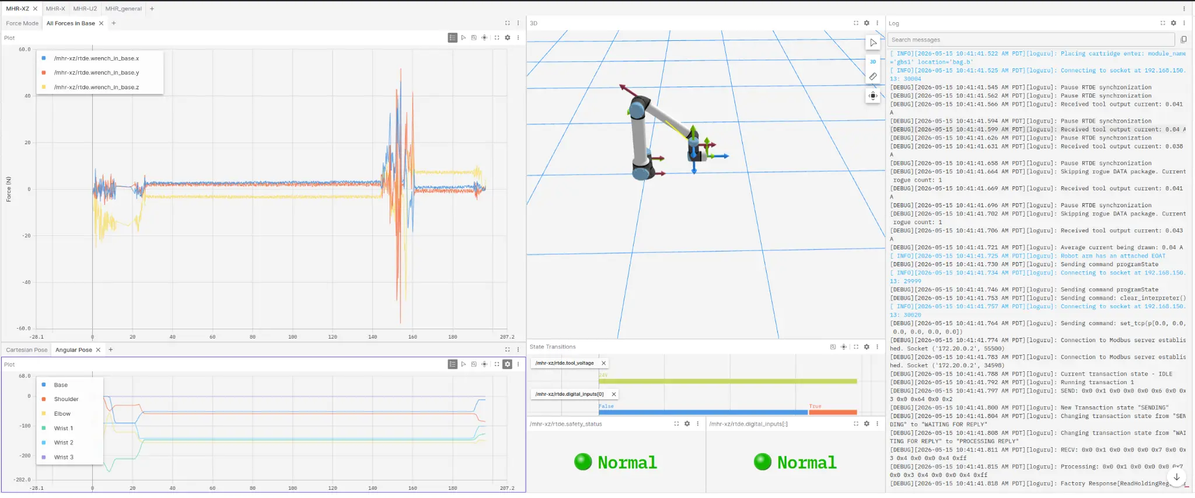Click pan/move icon in Angular Pose plot

(x=484, y=364)
